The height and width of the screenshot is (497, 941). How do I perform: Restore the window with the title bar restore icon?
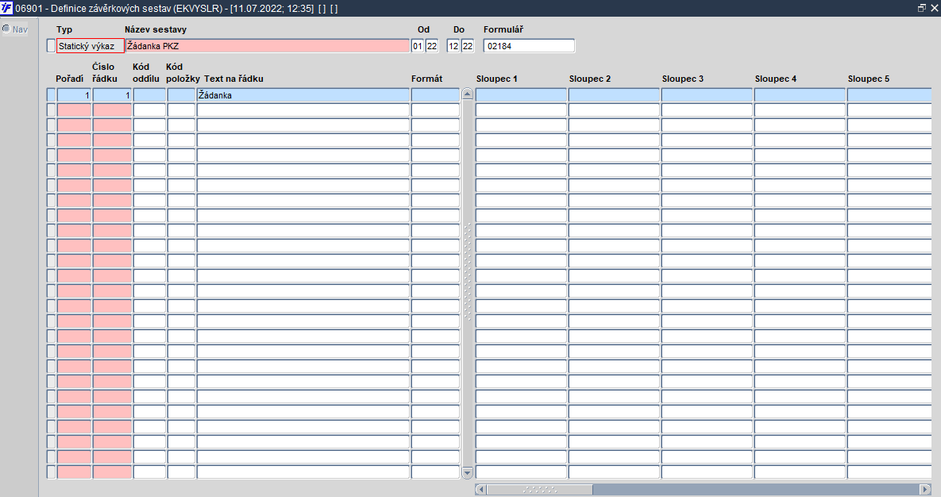coord(922,9)
